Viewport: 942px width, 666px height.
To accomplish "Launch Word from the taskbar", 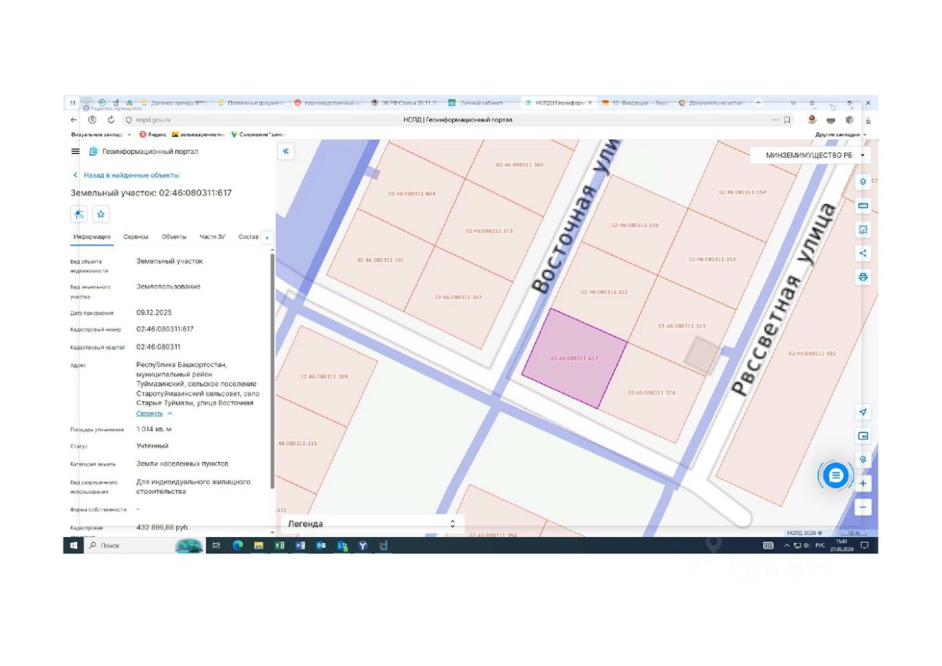I will pyautogui.click(x=300, y=545).
